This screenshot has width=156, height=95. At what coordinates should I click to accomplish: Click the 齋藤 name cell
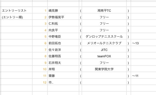tap(63, 76)
